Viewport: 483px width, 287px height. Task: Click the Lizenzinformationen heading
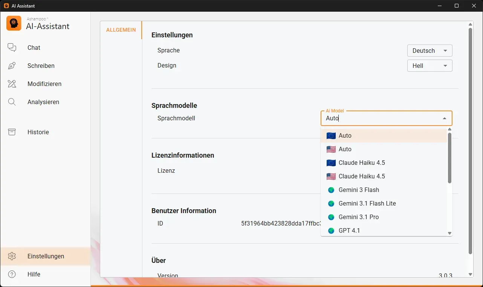click(x=183, y=155)
